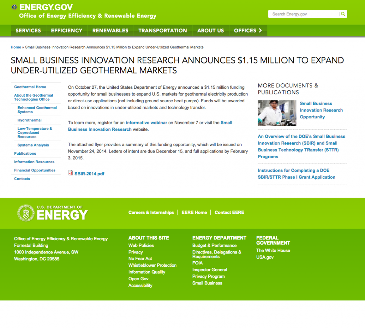Screen dimensions: 365x328
Task: Open Budget & Performance link
Action: pos(214,245)
